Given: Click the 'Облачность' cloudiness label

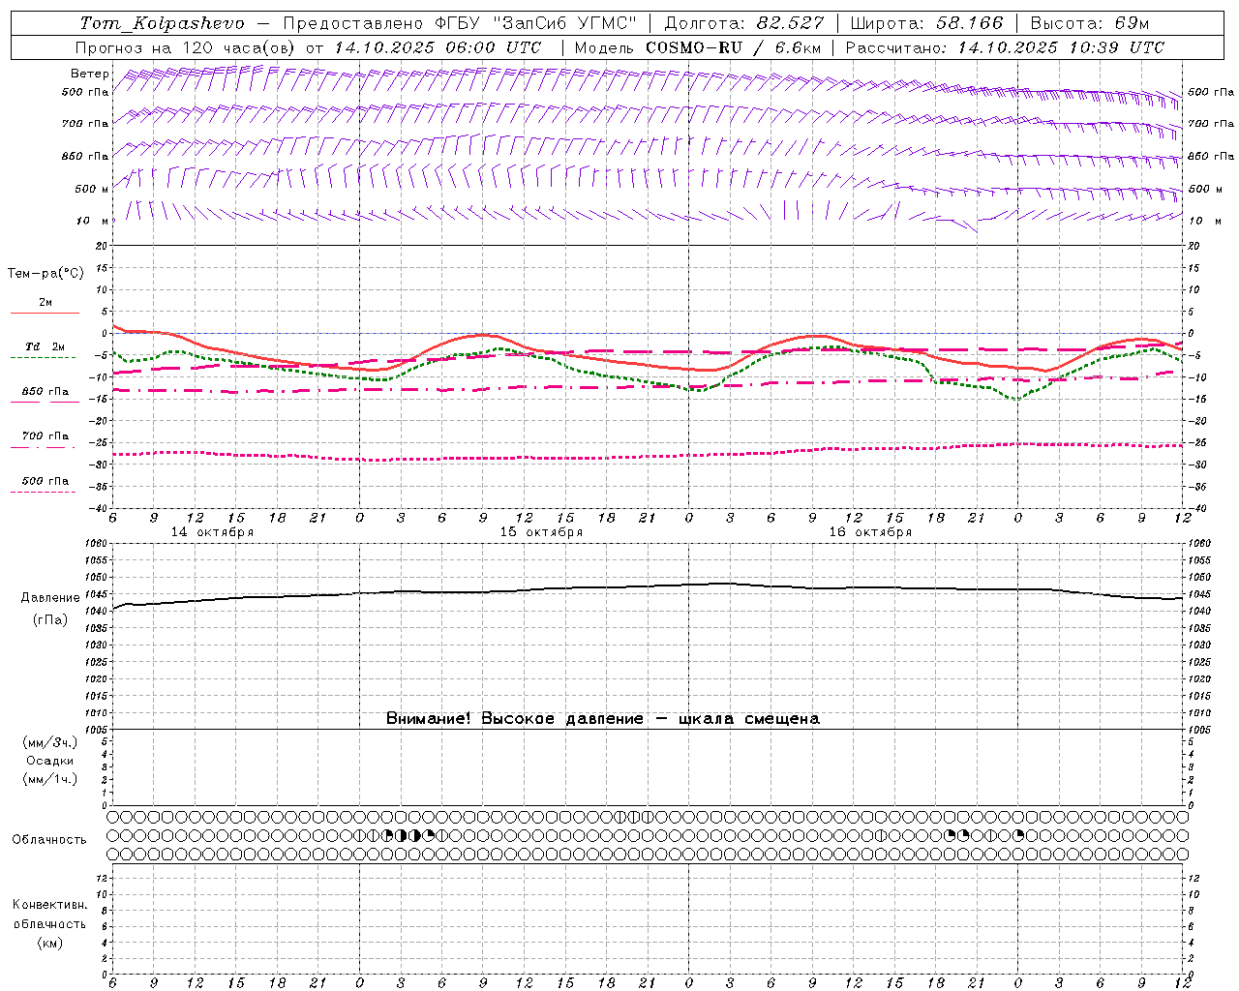Looking at the screenshot, I should [x=49, y=840].
